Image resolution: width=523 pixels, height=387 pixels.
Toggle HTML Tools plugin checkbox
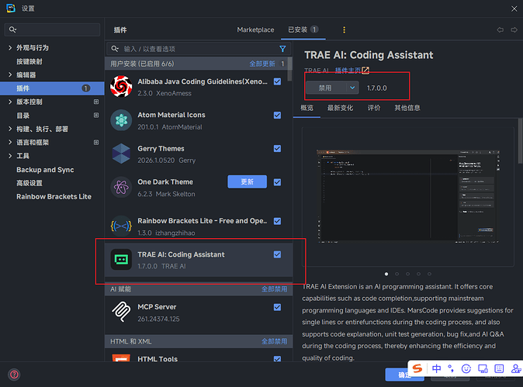click(x=277, y=358)
